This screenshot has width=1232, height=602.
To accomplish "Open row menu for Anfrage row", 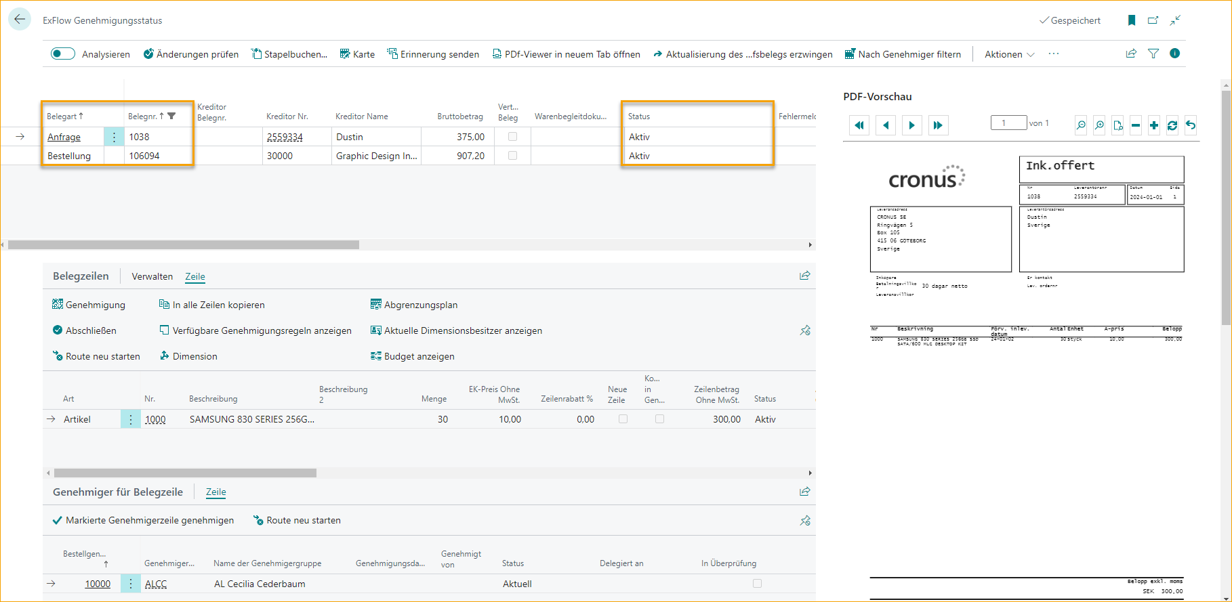I will pos(114,137).
